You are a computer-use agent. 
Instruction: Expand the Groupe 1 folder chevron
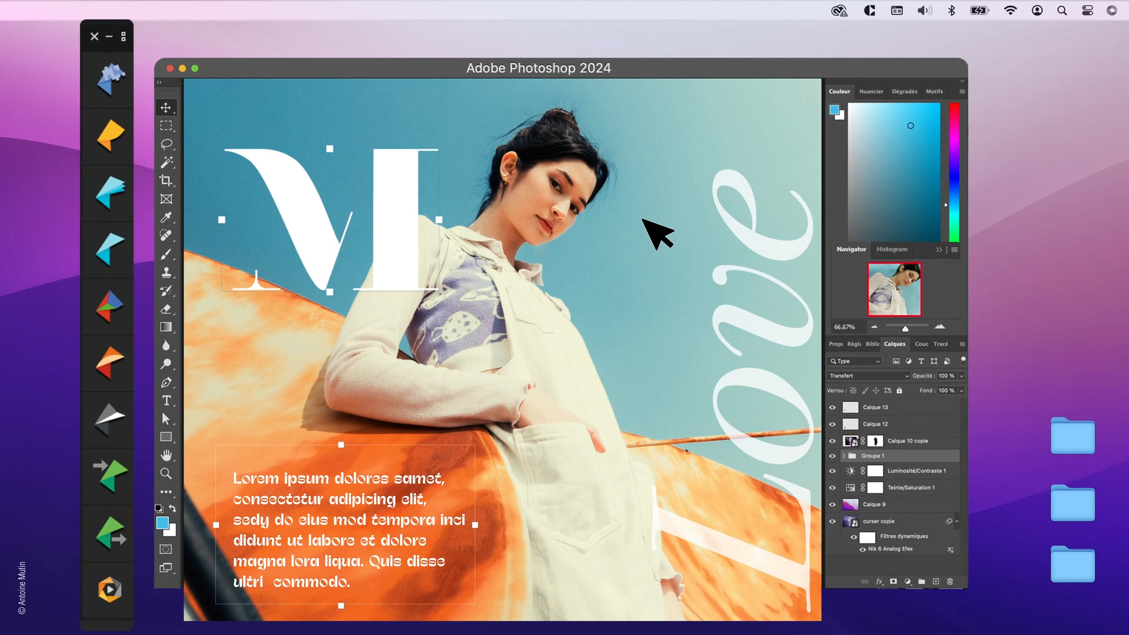click(x=844, y=456)
